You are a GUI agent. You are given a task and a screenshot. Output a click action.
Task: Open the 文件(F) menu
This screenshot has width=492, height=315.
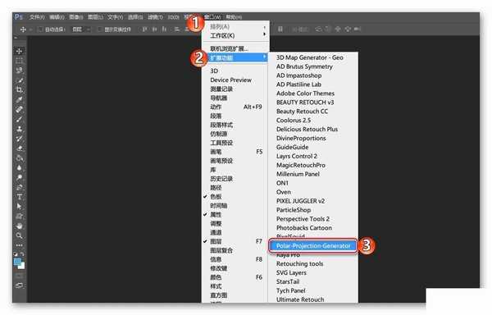(37, 17)
